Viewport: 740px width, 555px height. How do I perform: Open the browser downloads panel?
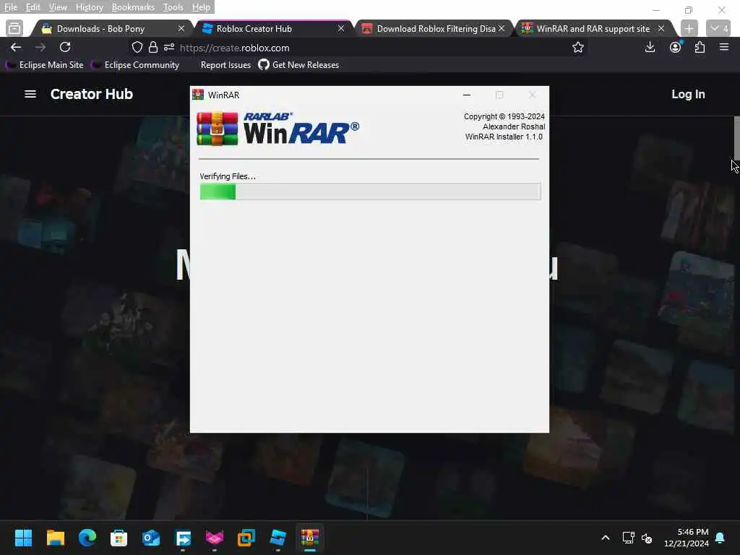pos(650,47)
